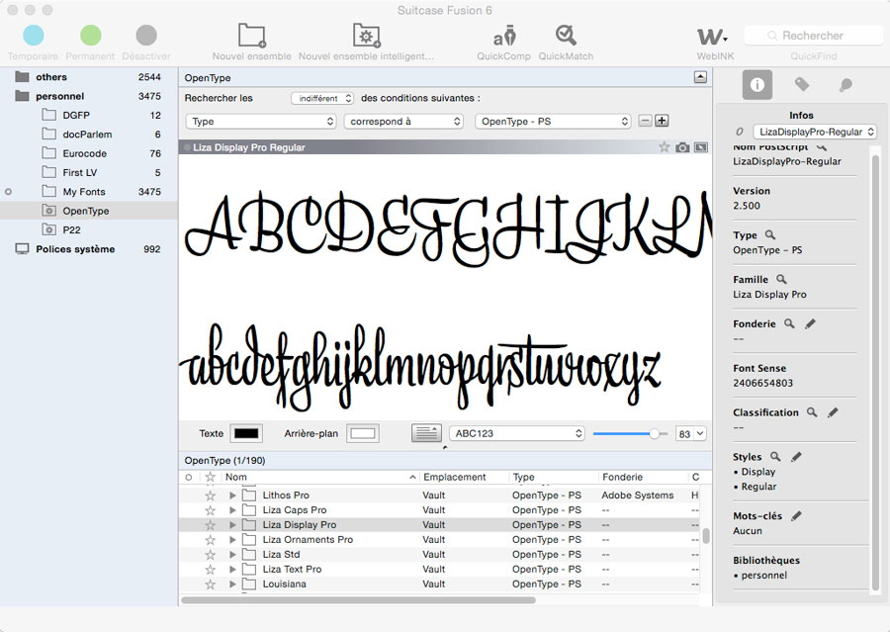This screenshot has height=632, width=890.
Task: Select the P22 smart set
Action: pyautogui.click(x=89, y=230)
